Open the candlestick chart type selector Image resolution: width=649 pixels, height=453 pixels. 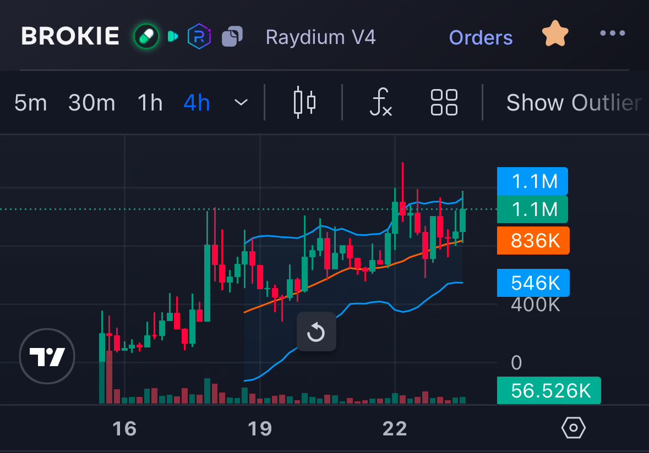point(304,102)
